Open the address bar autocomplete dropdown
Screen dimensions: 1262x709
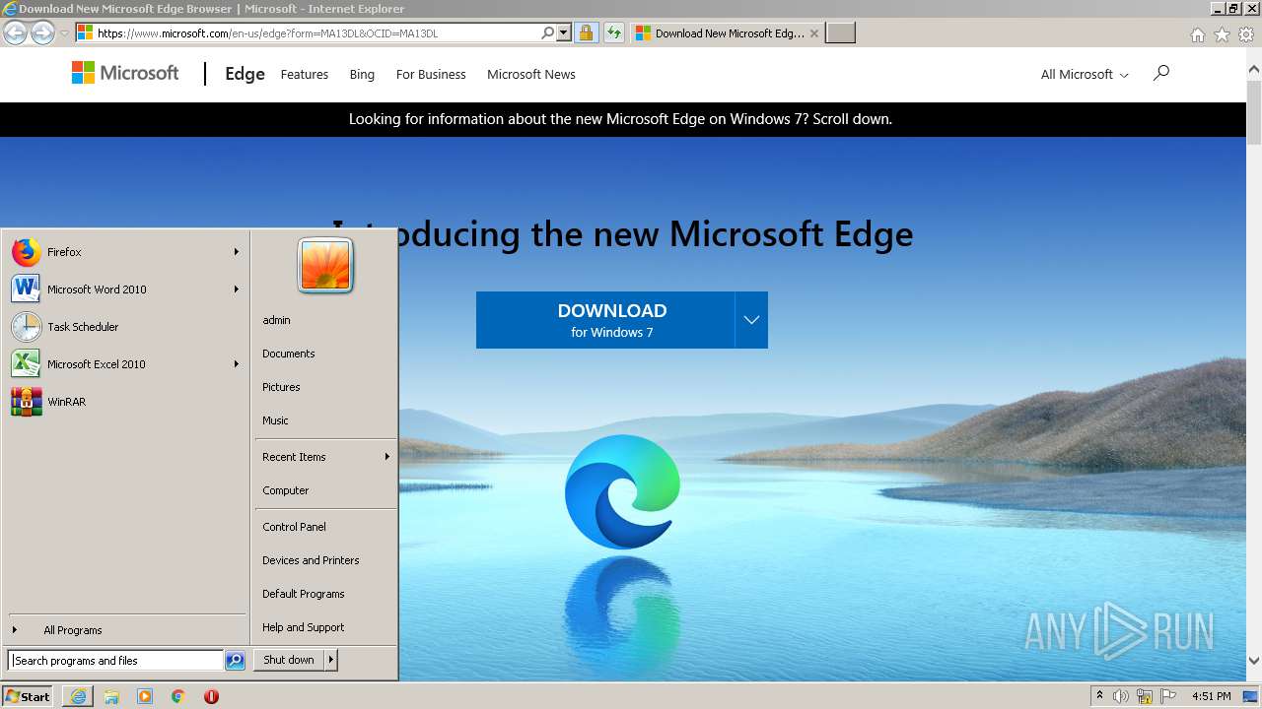564,32
